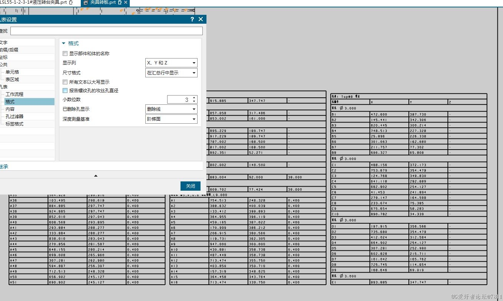Click the modified-state icon after 夹具转板.prt title
503x301 pixels.
pos(120,2)
